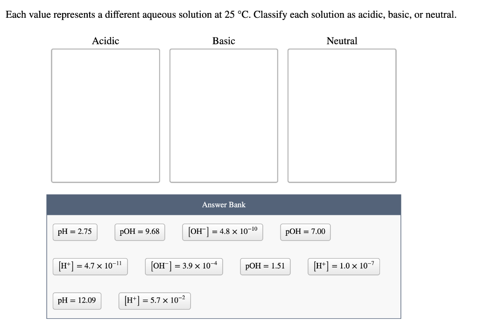Viewport: 478px width, 324px height.
Task: Click the pOH = 1.51 answer tile
Action: [265, 266]
